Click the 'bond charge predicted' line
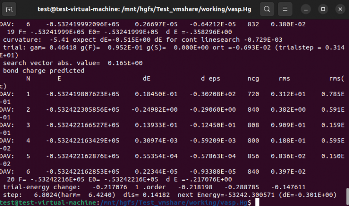The height and width of the screenshot is (206, 349). click(x=44, y=71)
